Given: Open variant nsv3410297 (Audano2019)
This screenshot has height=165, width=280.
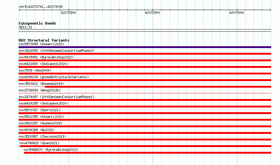Looking at the screenshot, I should pos(41,123).
